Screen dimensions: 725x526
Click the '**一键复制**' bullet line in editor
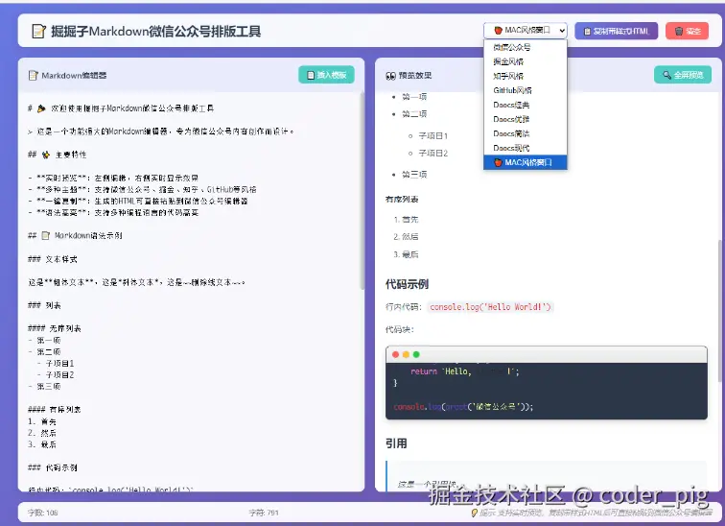tap(138, 201)
